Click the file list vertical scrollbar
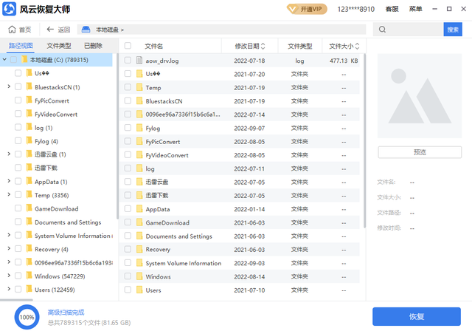This screenshot has height=331, width=472. 364,140
